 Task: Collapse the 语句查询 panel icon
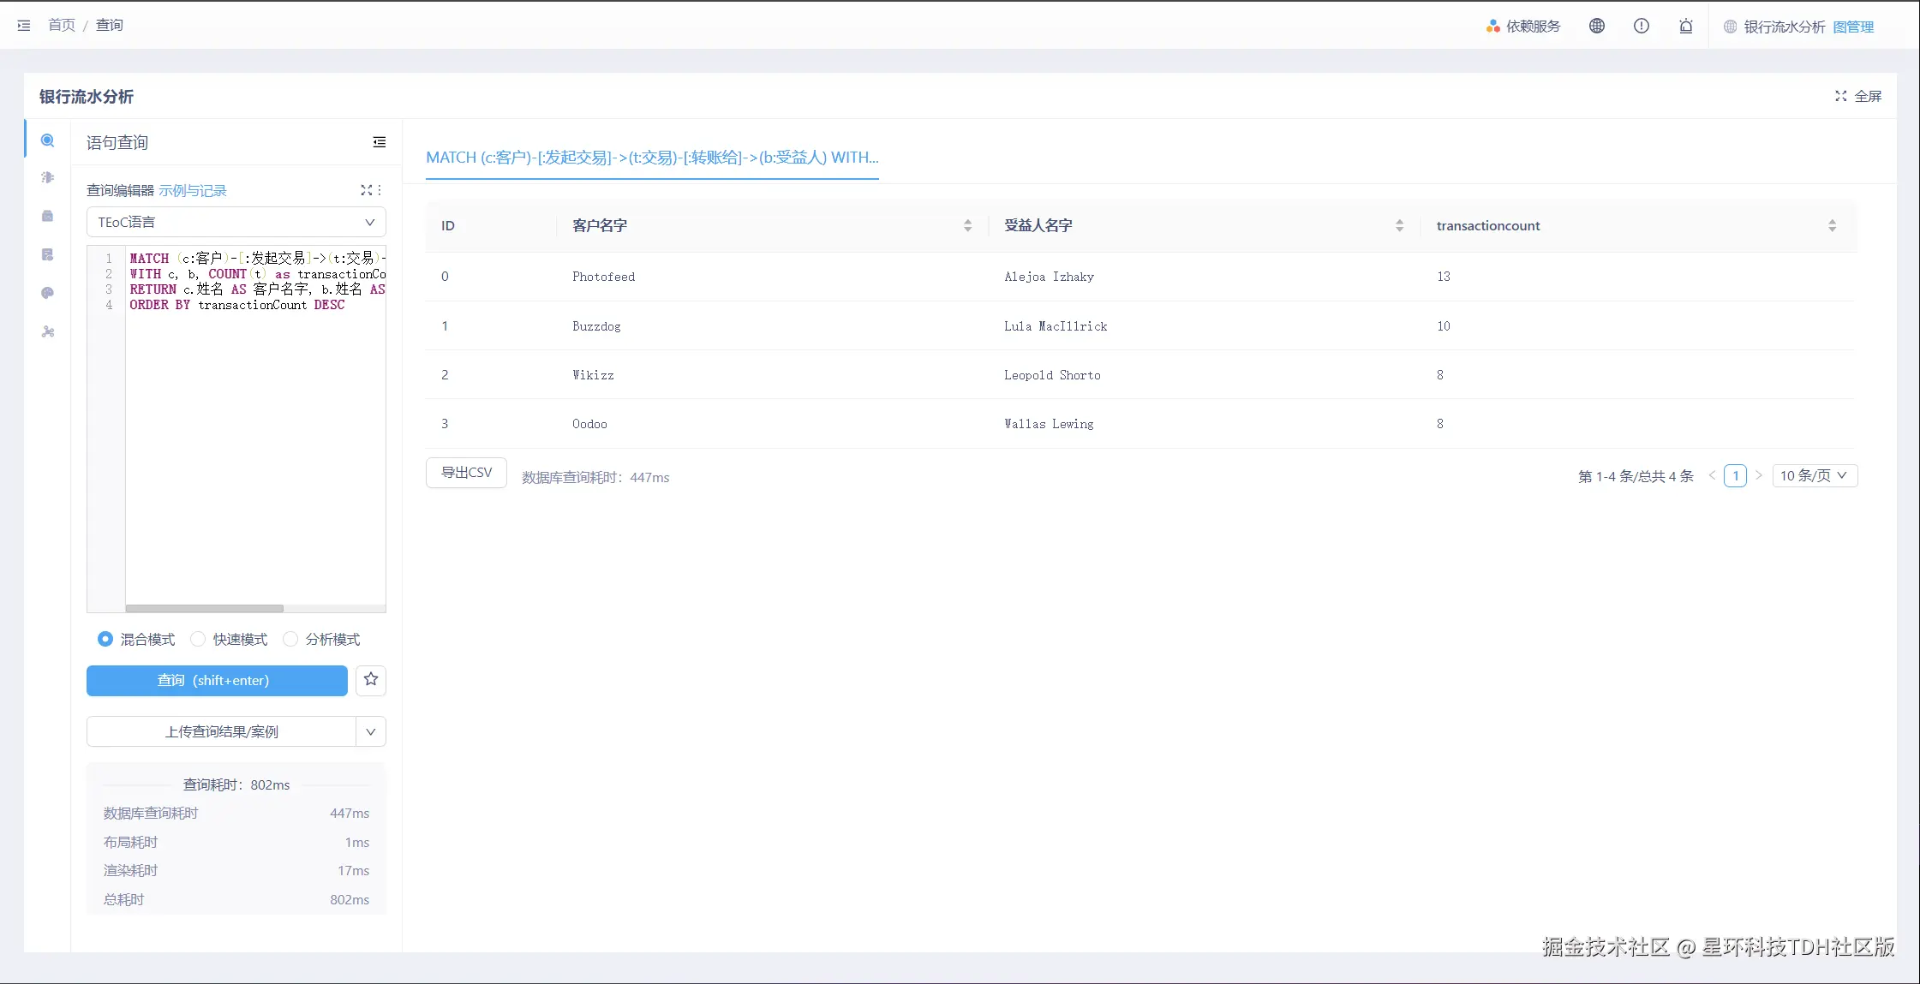(379, 142)
